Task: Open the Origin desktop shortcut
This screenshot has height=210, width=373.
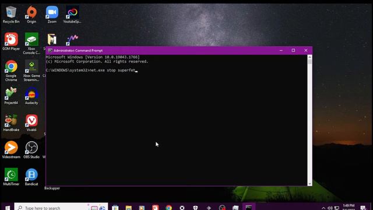Action: click(x=31, y=15)
